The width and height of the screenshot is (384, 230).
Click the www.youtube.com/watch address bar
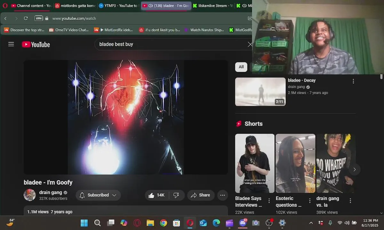coord(74,19)
